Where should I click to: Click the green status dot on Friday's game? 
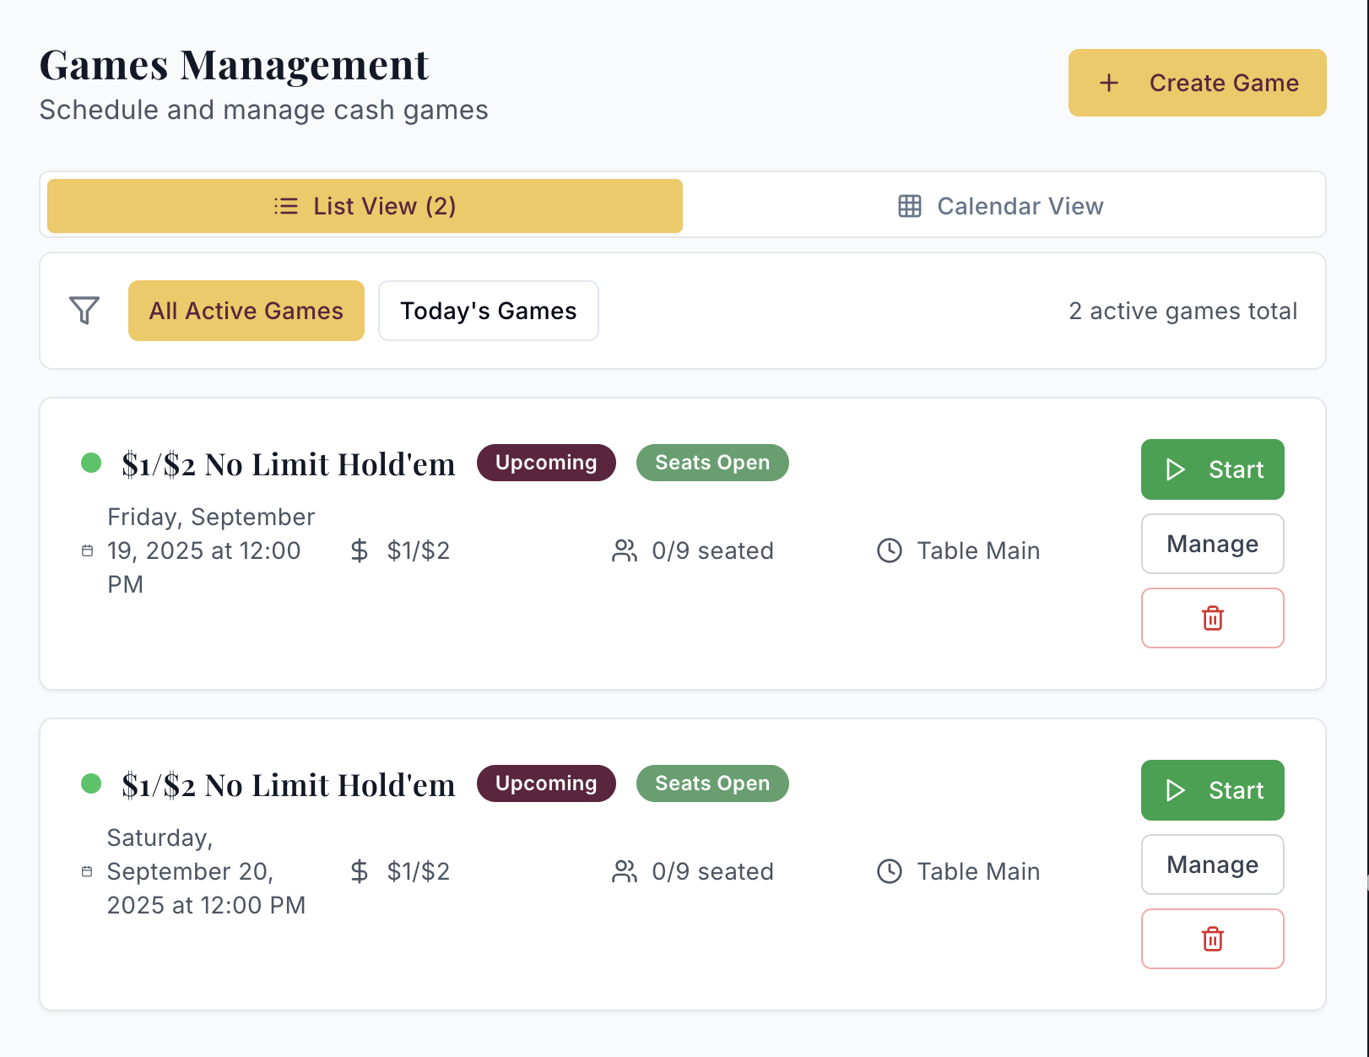[x=90, y=463]
